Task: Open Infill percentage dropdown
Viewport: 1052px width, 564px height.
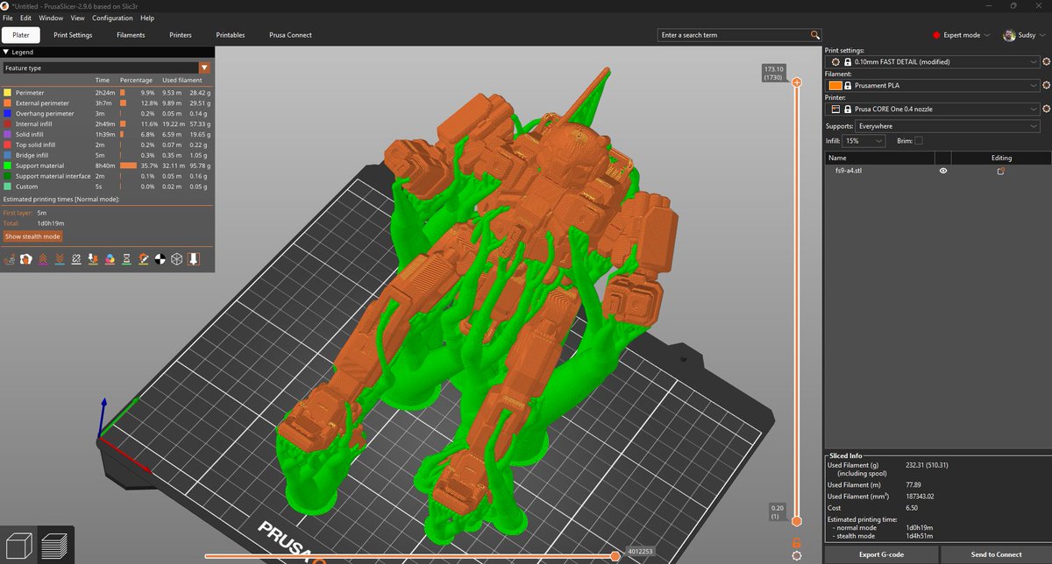Action: [x=864, y=140]
